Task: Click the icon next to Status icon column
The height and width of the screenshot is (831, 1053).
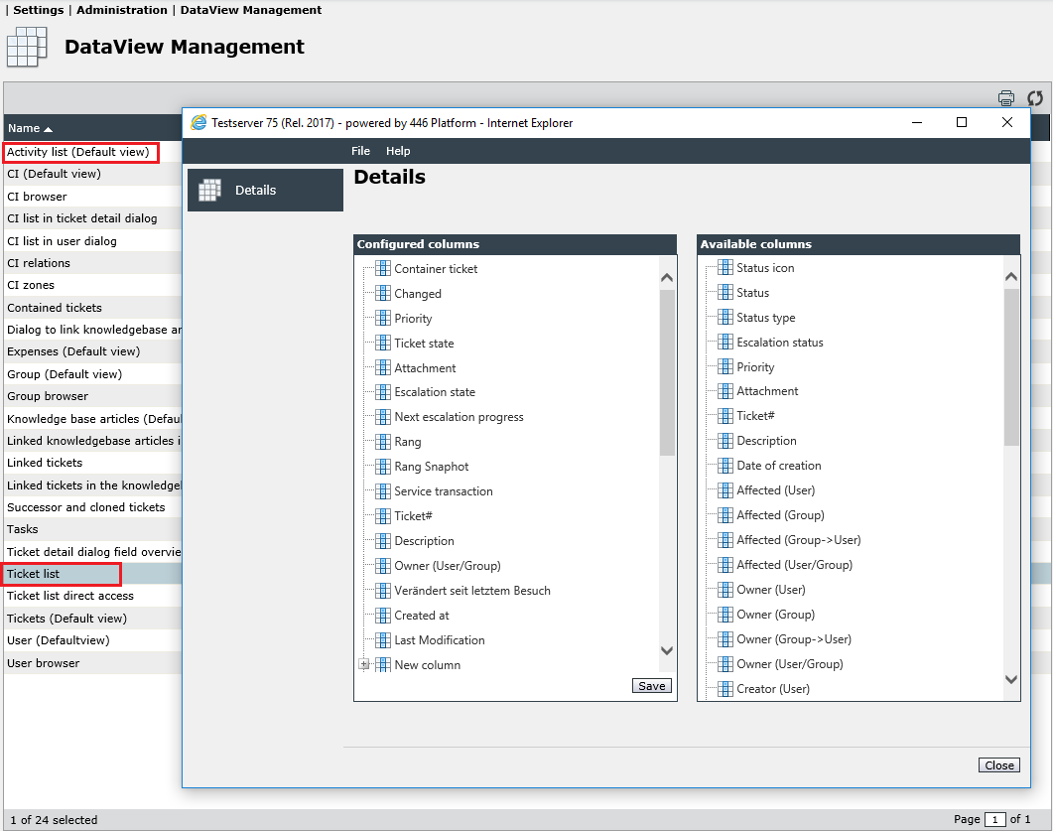Action: (x=725, y=267)
